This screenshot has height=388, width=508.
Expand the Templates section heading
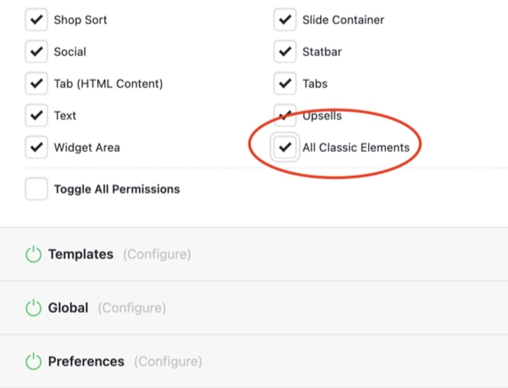point(81,255)
